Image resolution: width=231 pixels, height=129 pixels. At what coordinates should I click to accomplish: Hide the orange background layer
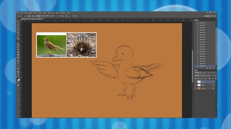pyautogui.click(x=195, y=88)
